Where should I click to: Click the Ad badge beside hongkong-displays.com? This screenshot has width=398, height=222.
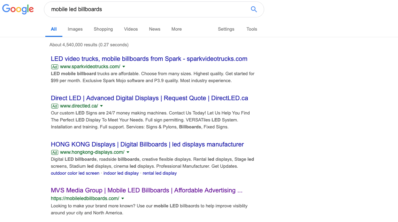pyautogui.click(x=55, y=152)
